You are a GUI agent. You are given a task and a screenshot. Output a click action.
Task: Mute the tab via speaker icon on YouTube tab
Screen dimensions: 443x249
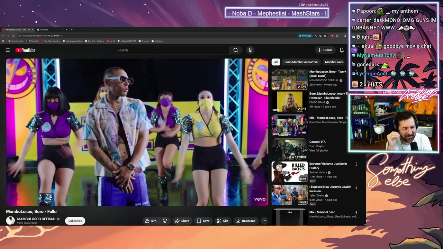pyautogui.click(x=29, y=29)
